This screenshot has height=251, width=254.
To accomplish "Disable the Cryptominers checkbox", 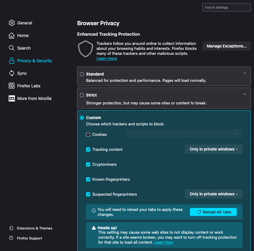I will coord(88,164).
